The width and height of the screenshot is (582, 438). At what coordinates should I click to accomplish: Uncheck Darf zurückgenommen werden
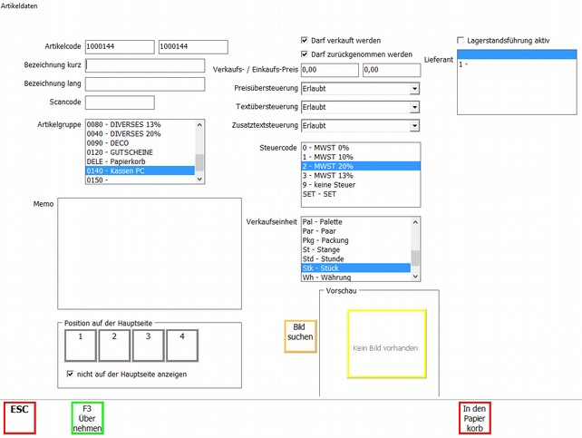tap(305, 54)
